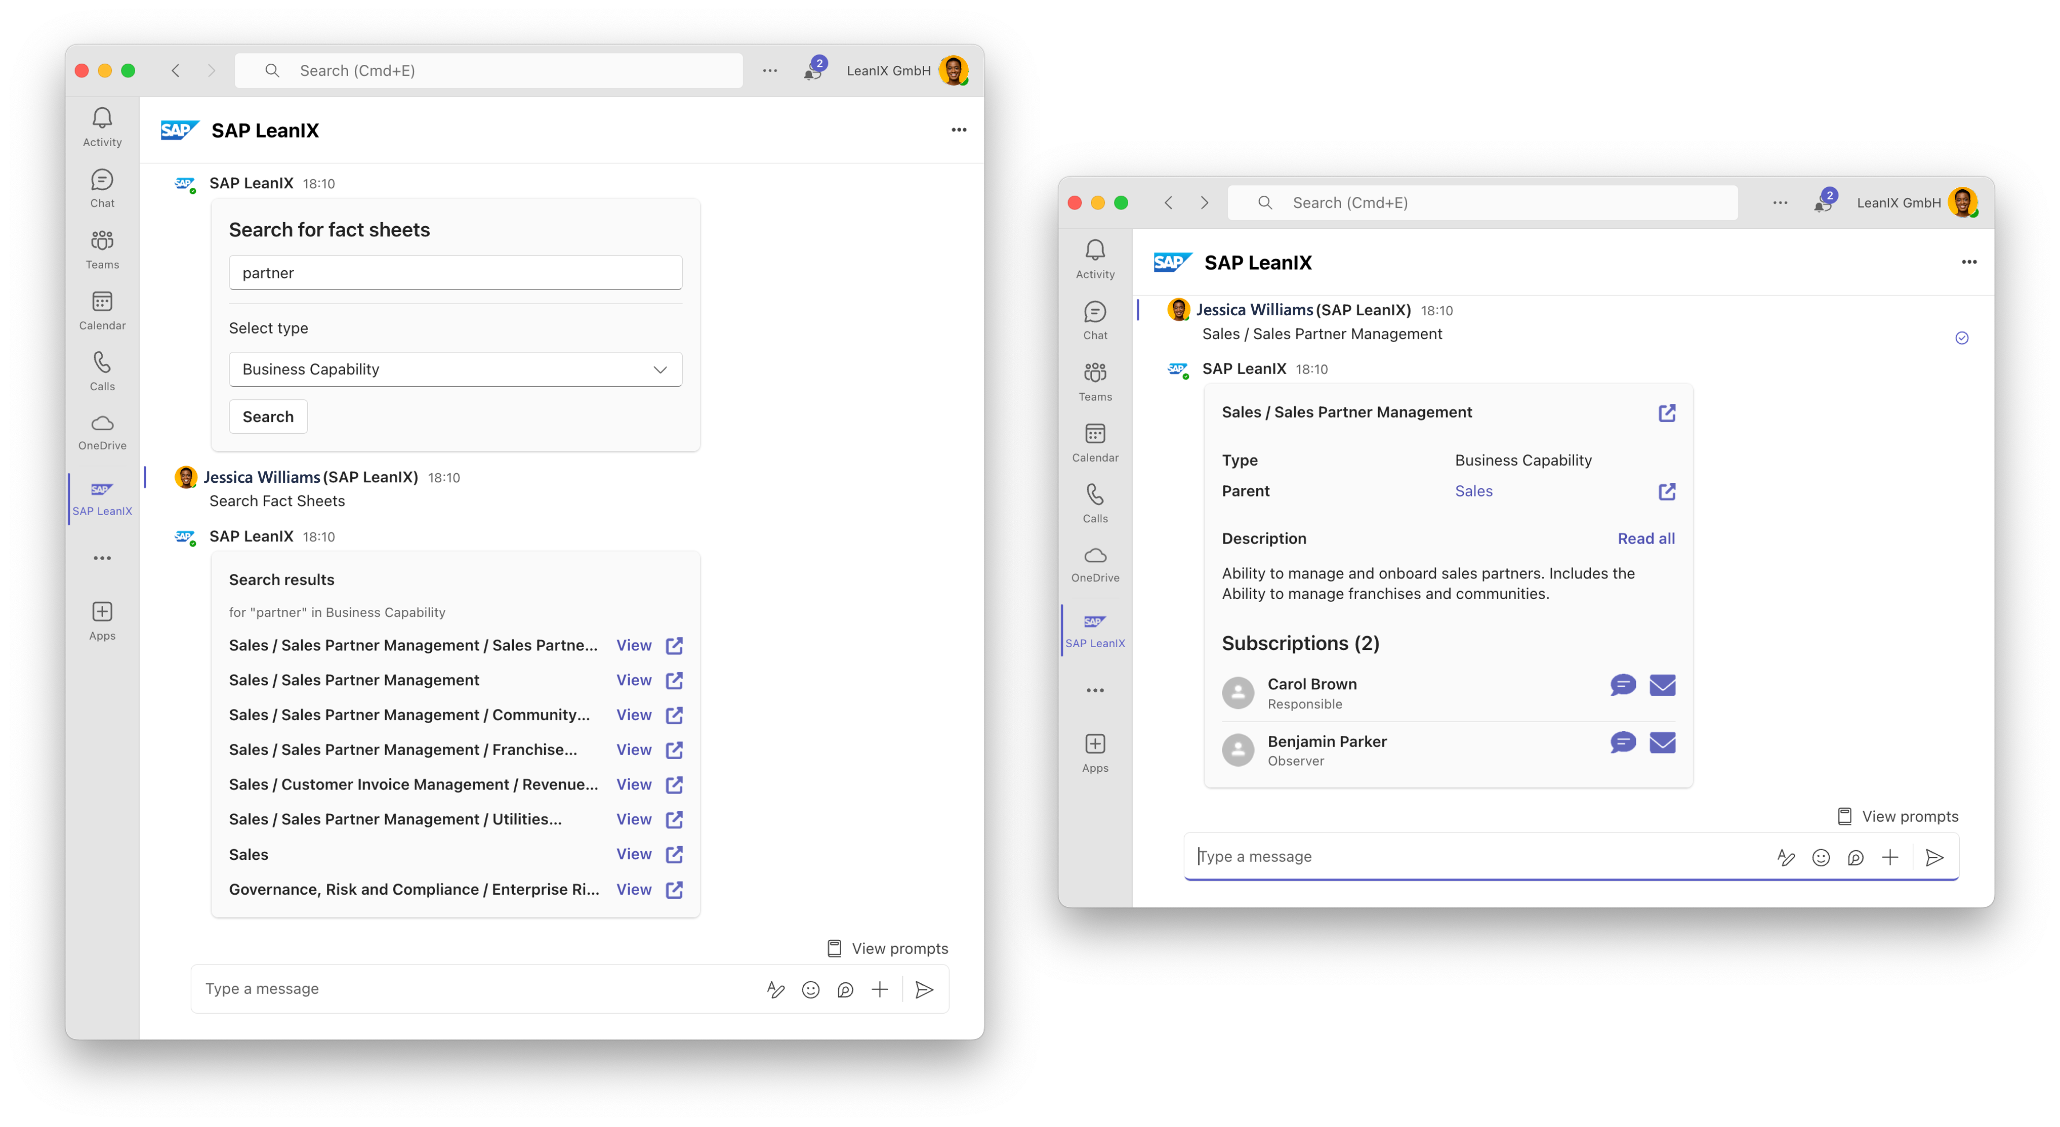The height and width of the screenshot is (1127, 2060).
Task: Open settings ellipsis in left window title bar
Action: pyautogui.click(x=769, y=70)
